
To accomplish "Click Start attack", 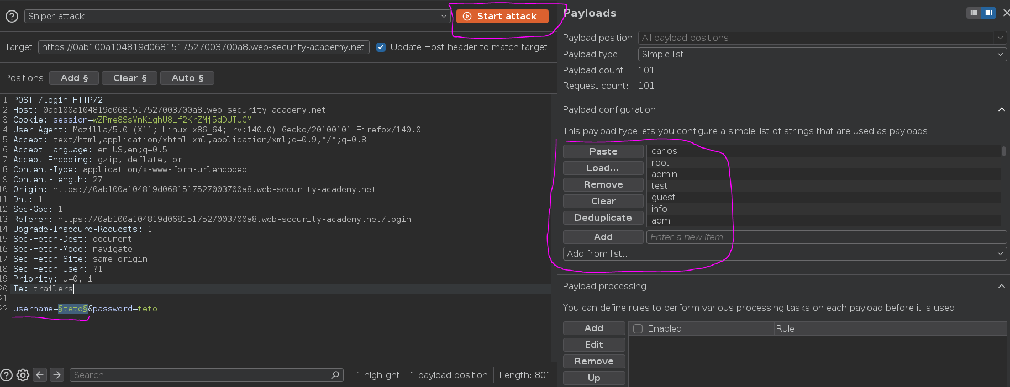I will [502, 16].
